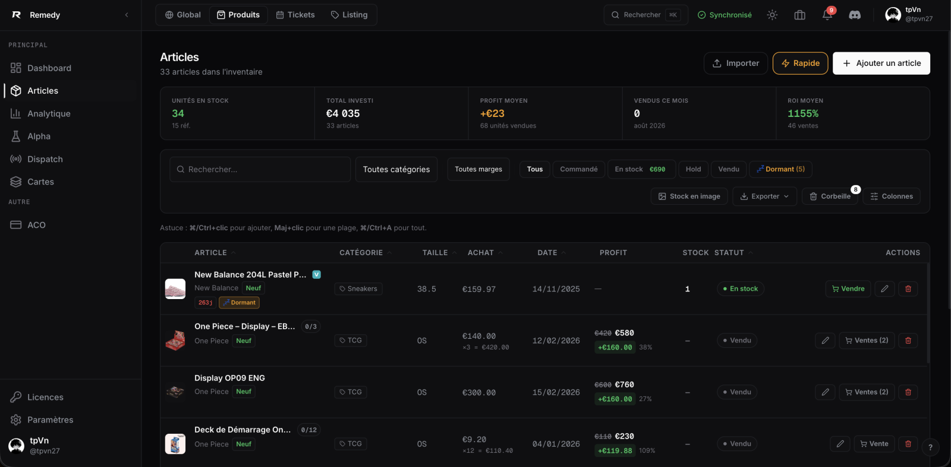This screenshot has width=951, height=467.
Task: Delete the One Piece Display EB article
Action: (908, 341)
